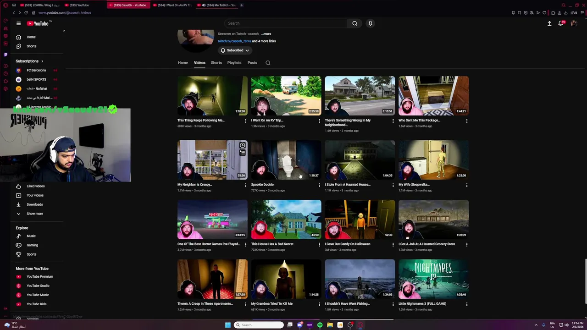Open File Explorer from the taskbar
Screen dimensions: 587x330
point(330,325)
